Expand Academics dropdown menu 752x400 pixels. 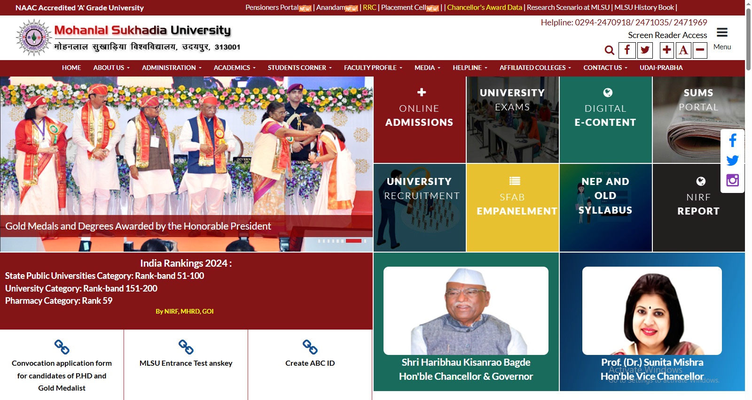point(235,68)
